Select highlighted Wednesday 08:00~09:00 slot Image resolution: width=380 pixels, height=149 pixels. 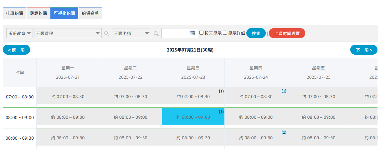[x=193, y=117]
